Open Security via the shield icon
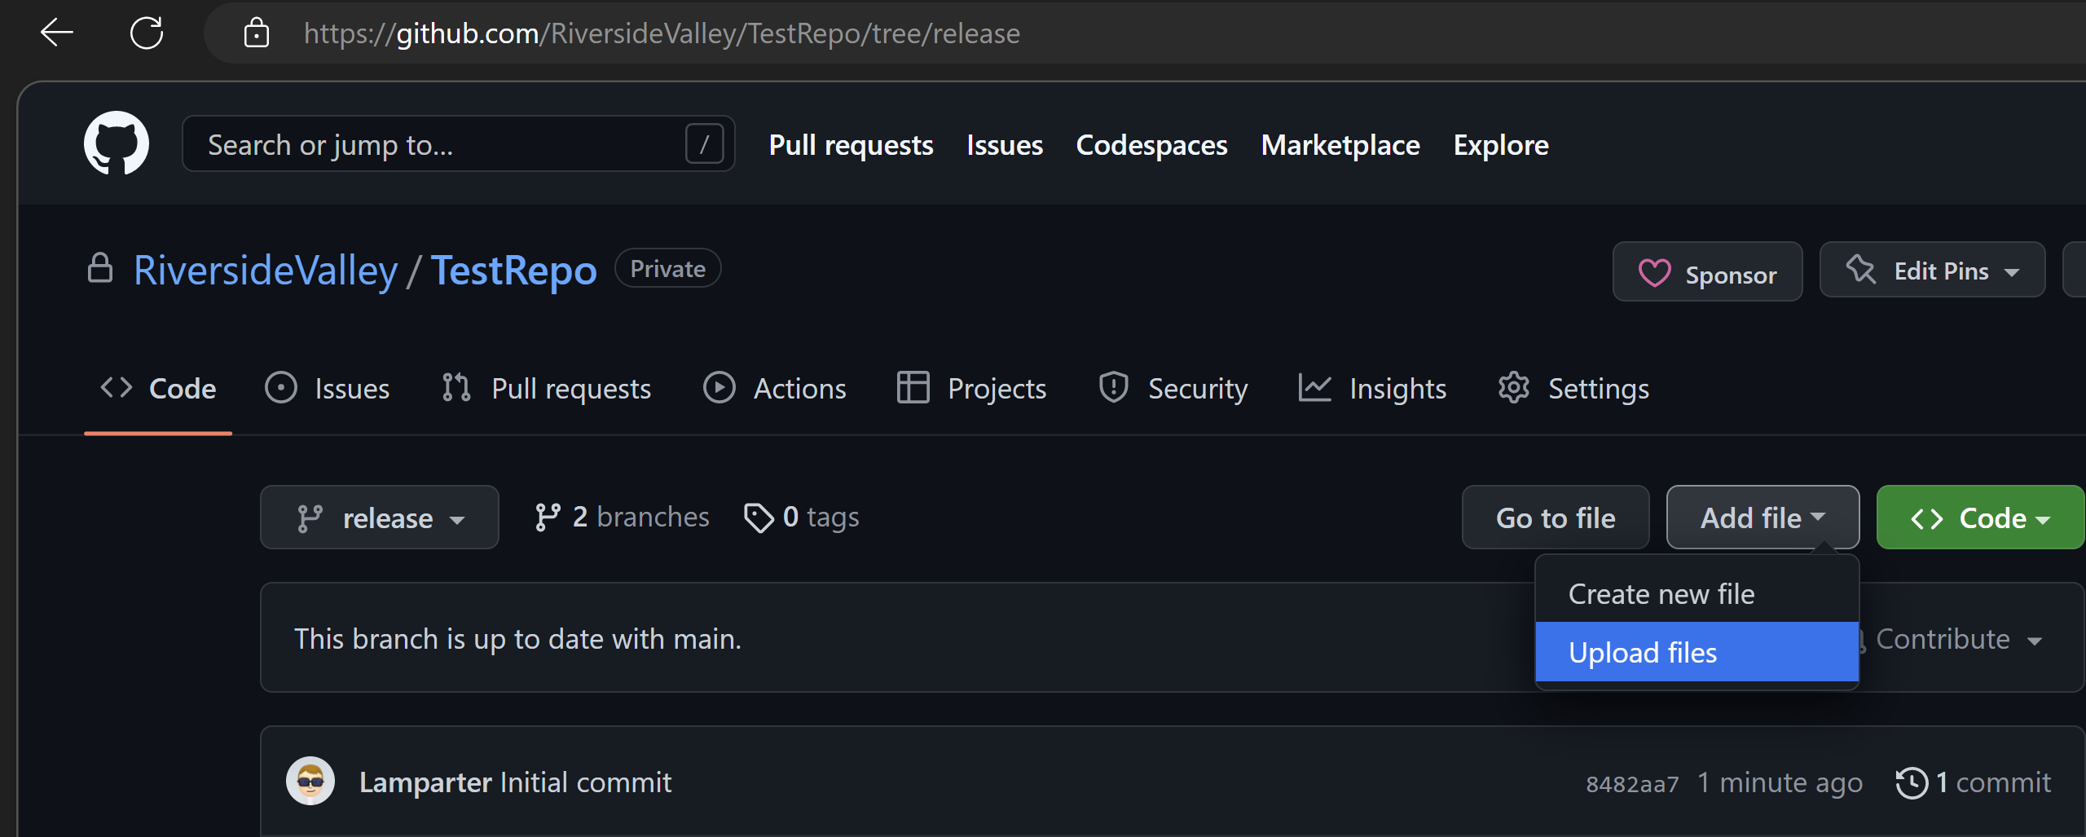This screenshot has width=2086, height=837. click(x=1113, y=388)
